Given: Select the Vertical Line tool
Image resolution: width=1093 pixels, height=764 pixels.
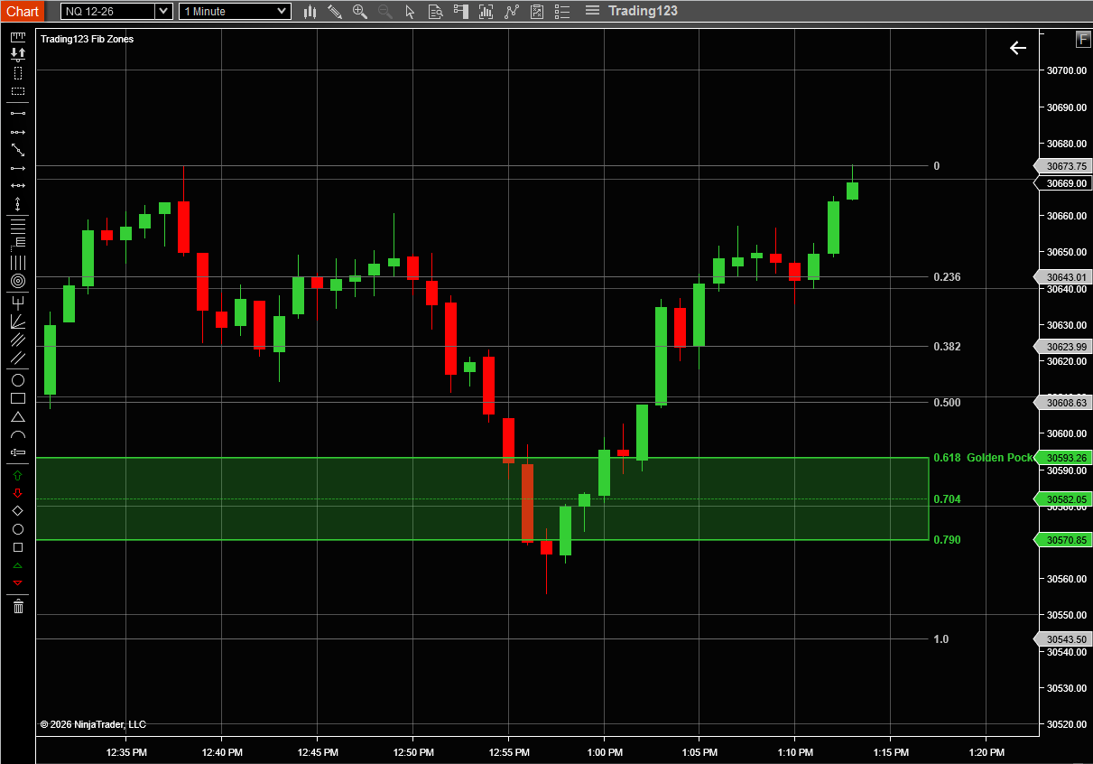Looking at the screenshot, I should coord(18,204).
